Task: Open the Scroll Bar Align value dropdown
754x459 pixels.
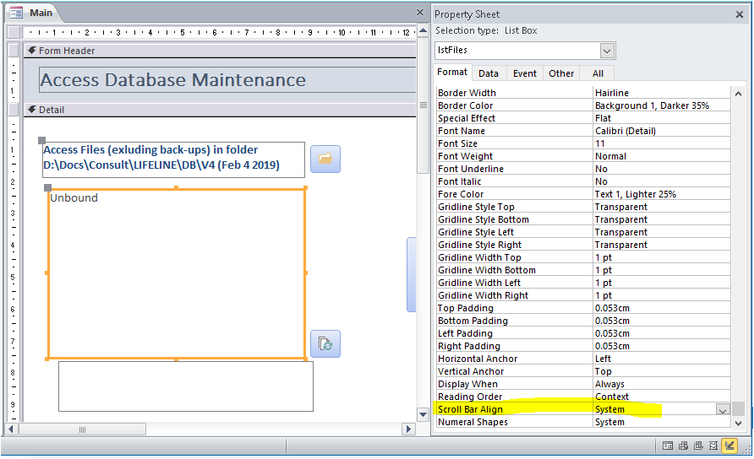Action: [x=722, y=409]
